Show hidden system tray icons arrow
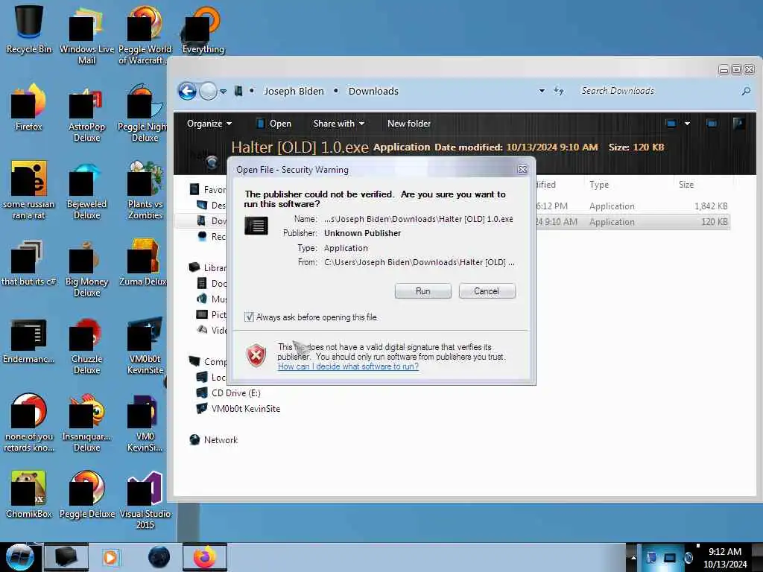This screenshot has height=572, width=763. [633, 557]
